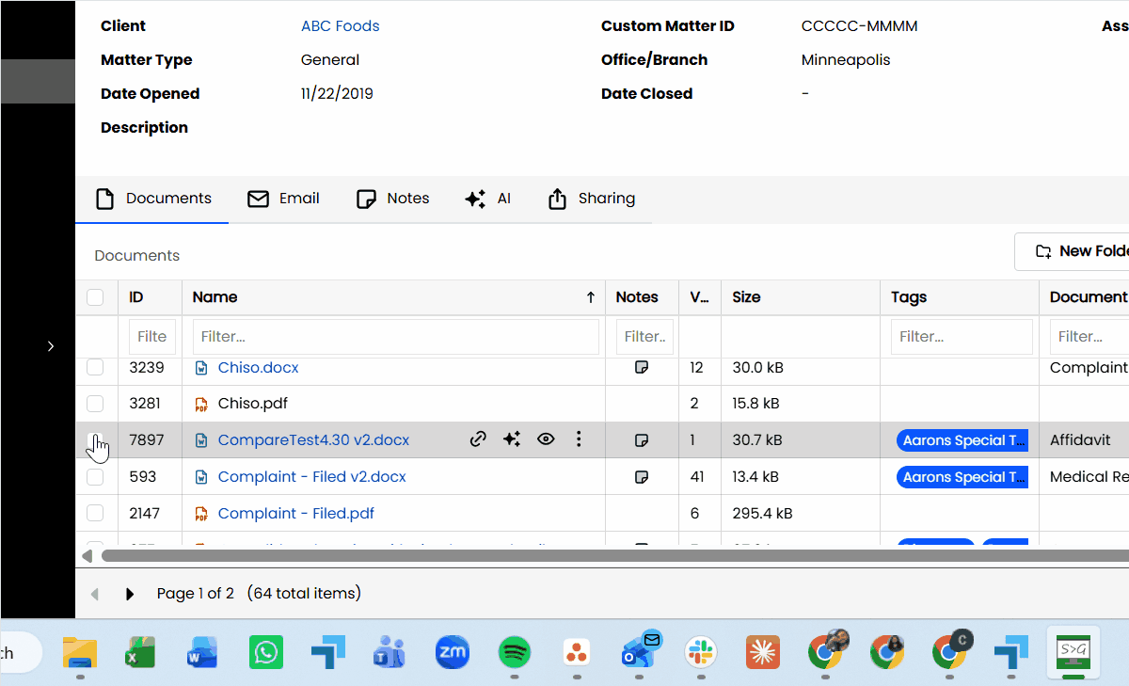Open the ABC Foods client link
1129x686 pixels.
(x=341, y=26)
